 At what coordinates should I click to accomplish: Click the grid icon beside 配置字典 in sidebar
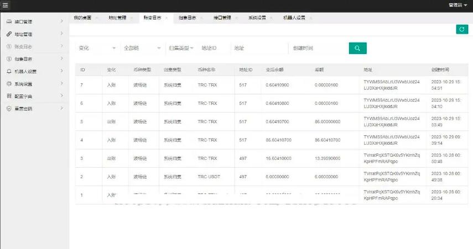pyautogui.click(x=8, y=96)
